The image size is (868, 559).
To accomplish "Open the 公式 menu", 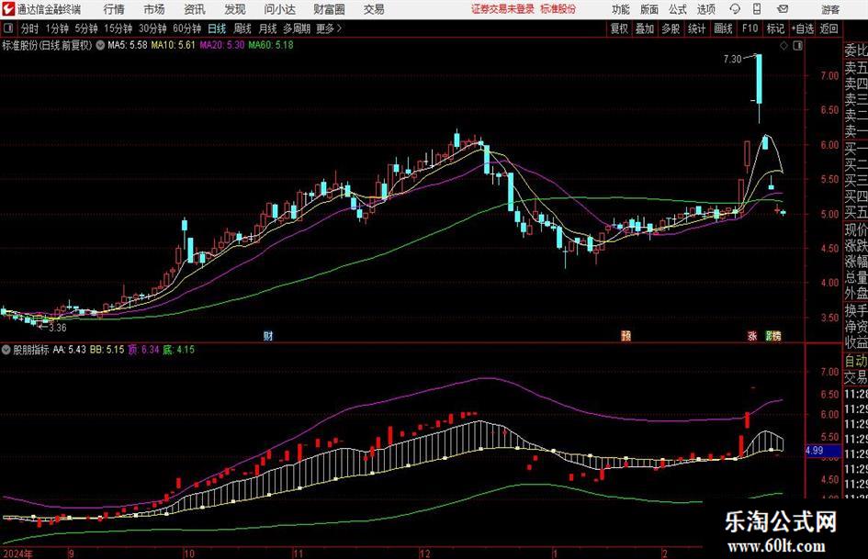I will point(678,9).
